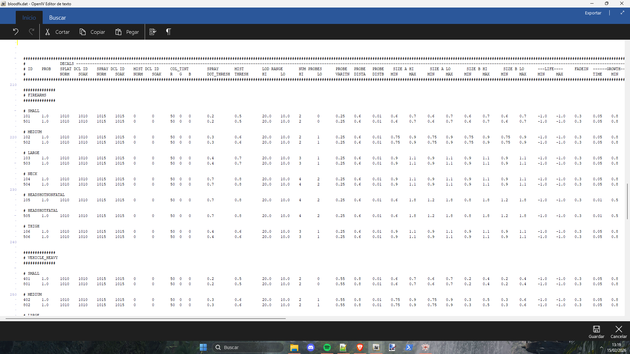Collapse fold marker at line 210

click(x=13, y=85)
